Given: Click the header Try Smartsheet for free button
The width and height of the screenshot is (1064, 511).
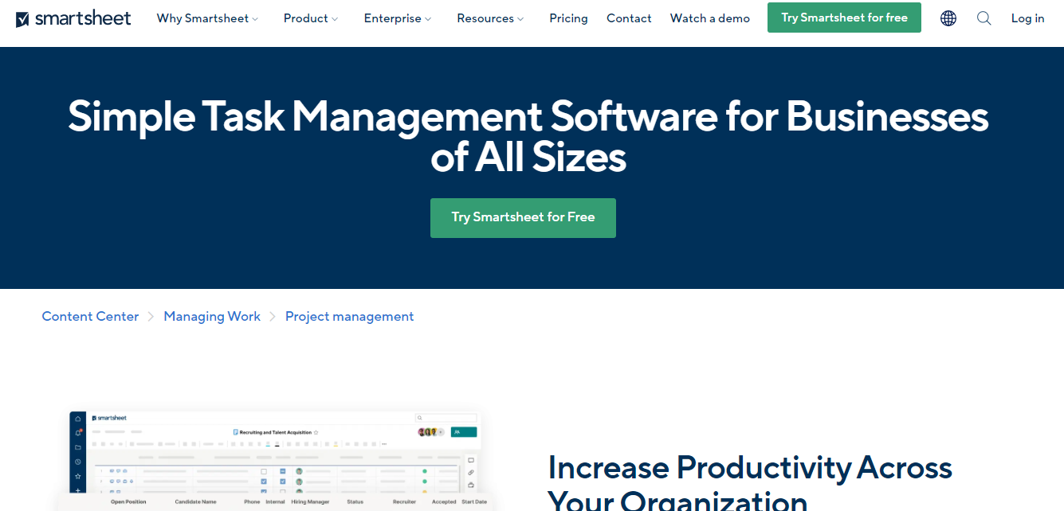Looking at the screenshot, I should pos(844,18).
